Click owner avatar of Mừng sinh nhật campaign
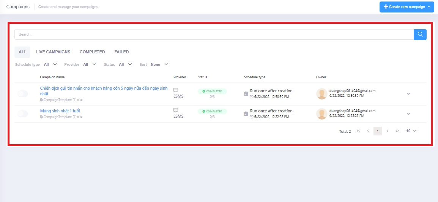This screenshot has height=202, width=438. (321, 114)
